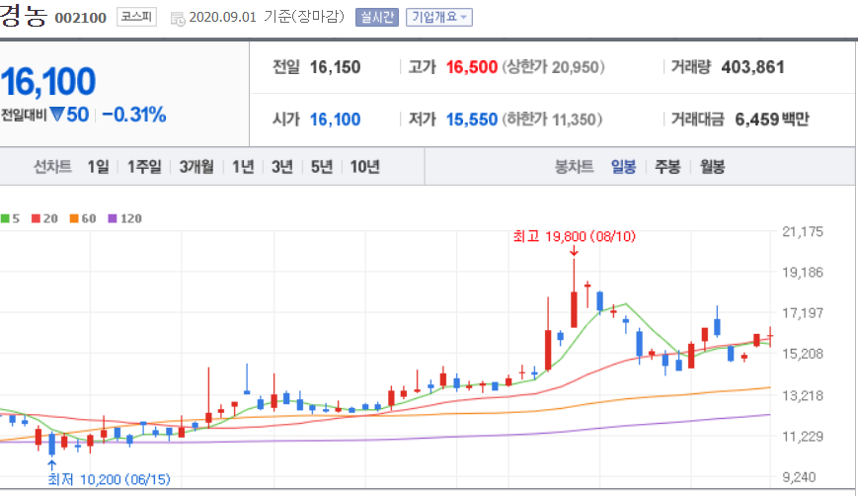This screenshot has height=496, width=858.
Task: Click the -0.31% change value
Action: click(134, 115)
